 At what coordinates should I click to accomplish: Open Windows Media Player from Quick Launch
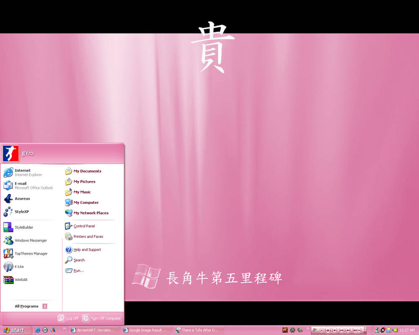coord(44,330)
